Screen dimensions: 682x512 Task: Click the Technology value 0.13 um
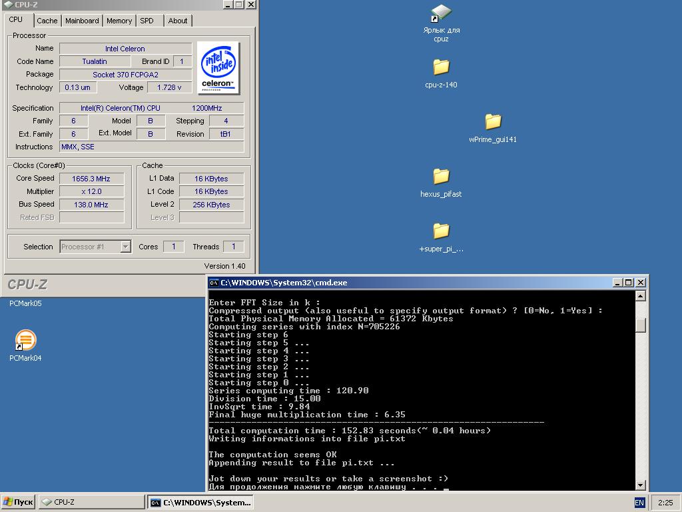click(x=78, y=87)
